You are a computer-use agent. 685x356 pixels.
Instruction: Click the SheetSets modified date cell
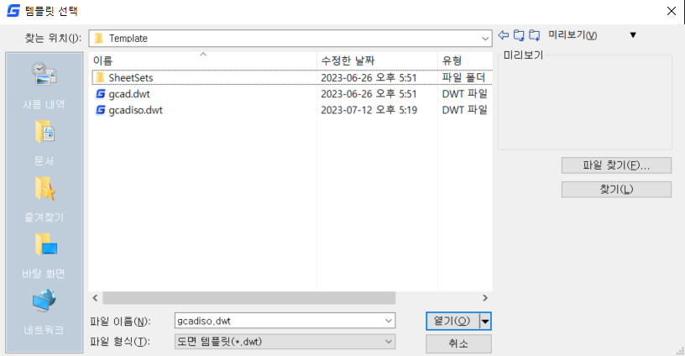coord(369,78)
